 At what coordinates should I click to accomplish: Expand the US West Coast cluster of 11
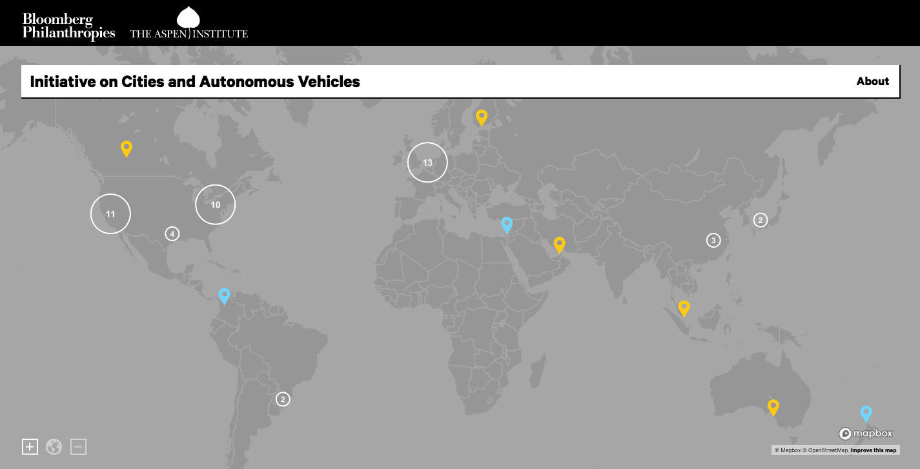(x=110, y=214)
